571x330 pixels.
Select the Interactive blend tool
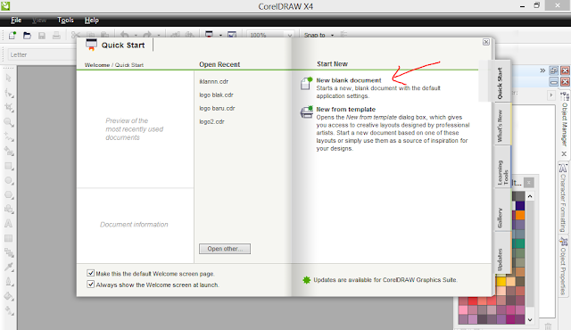[9, 253]
